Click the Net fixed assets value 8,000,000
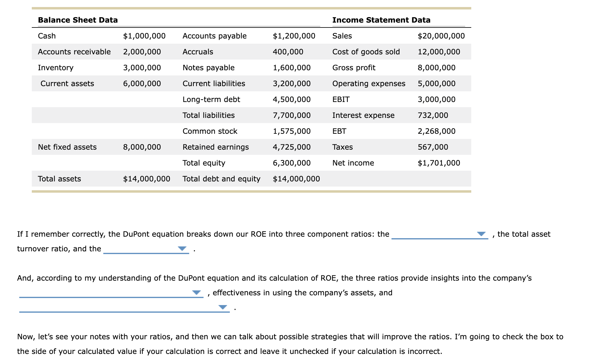This screenshot has height=364, width=599. pyautogui.click(x=142, y=147)
